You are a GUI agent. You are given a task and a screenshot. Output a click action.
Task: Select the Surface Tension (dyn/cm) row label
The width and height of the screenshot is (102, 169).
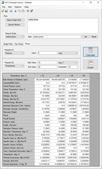point(19,148)
